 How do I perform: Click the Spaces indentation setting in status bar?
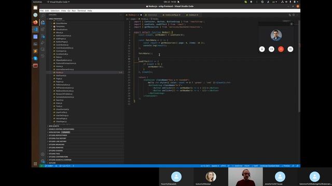pyautogui.click(x=215, y=166)
